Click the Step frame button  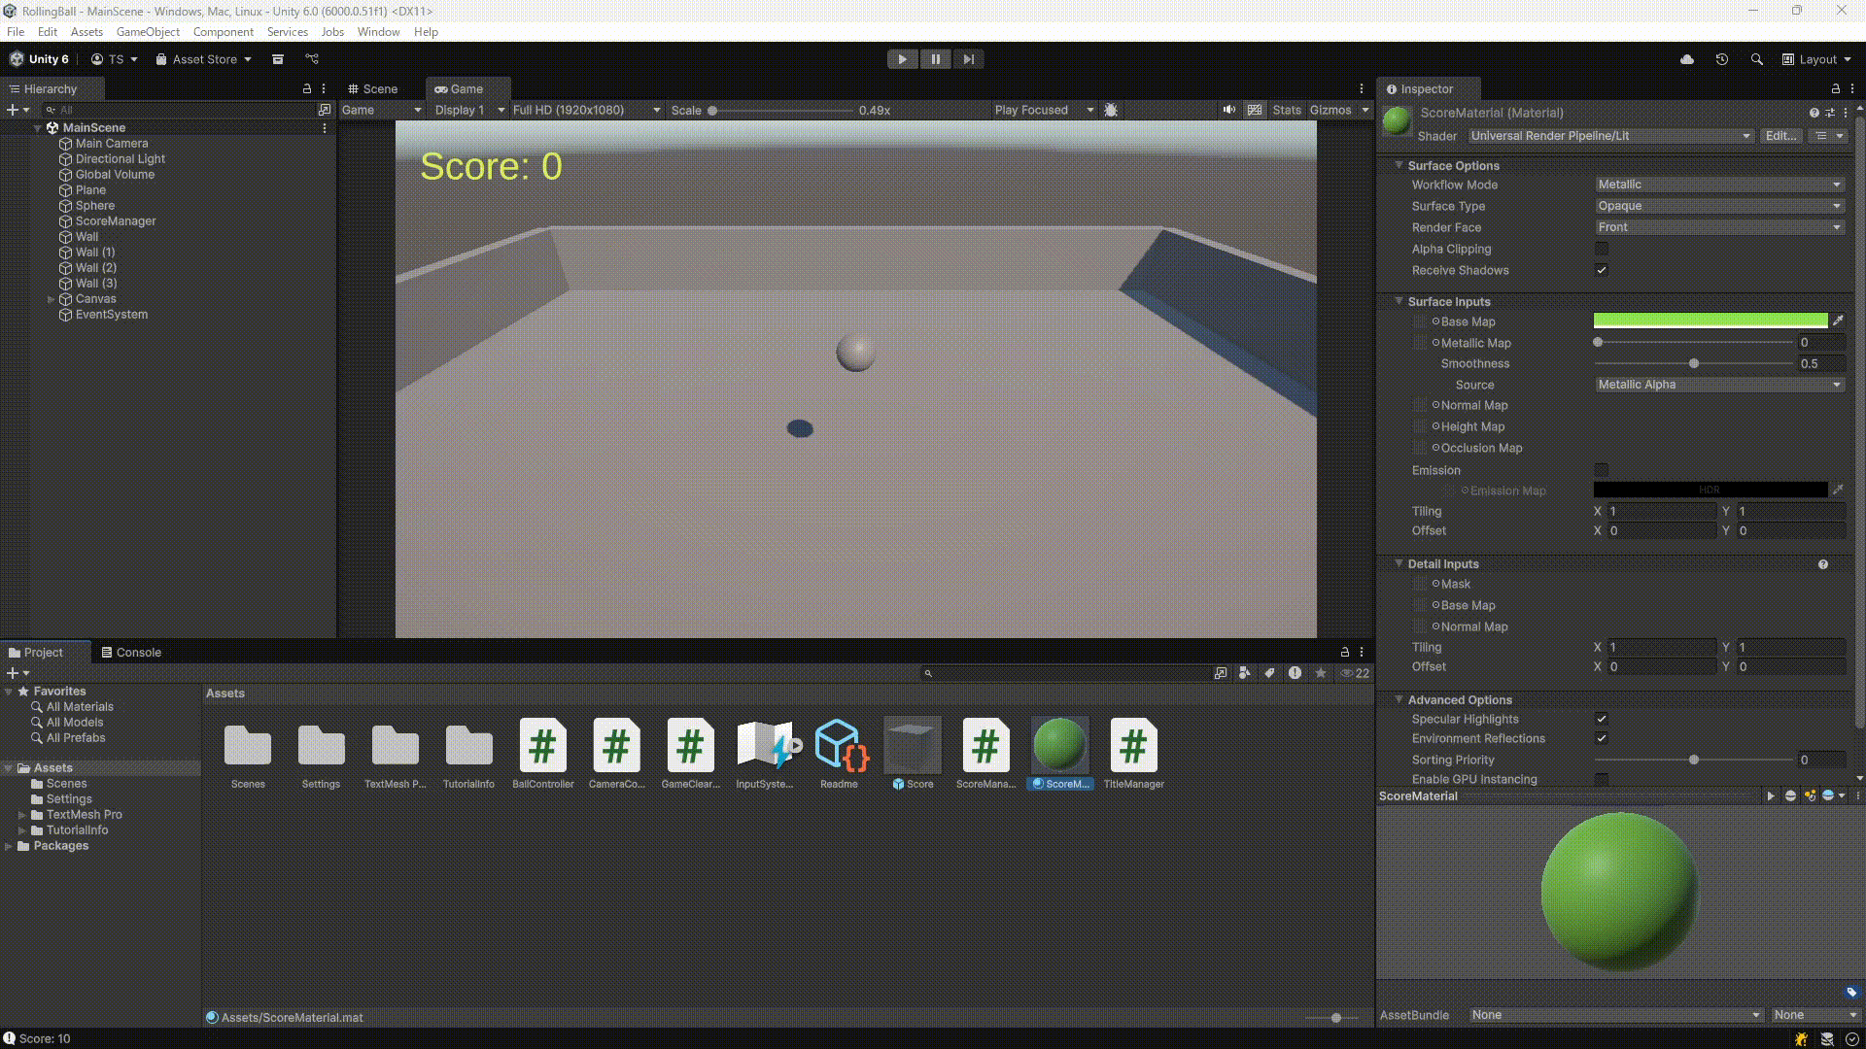tap(968, 59)
